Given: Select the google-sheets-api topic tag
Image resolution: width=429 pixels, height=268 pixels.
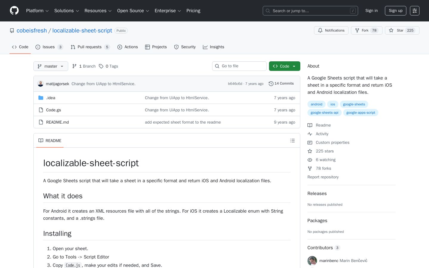Looking at the screenshot, I should [x=324, y=113].
